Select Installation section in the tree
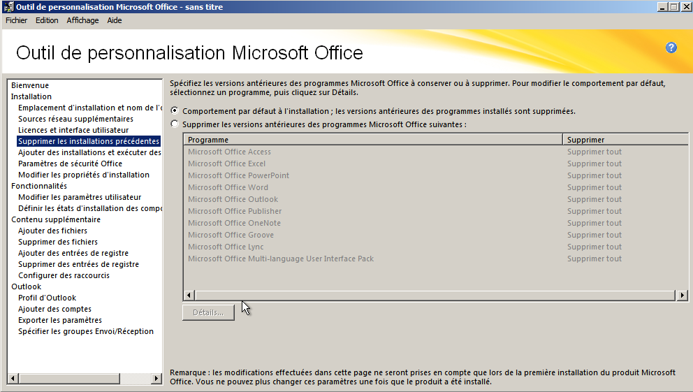The height and width of the screenshot is (392, 693). [31, 96]
